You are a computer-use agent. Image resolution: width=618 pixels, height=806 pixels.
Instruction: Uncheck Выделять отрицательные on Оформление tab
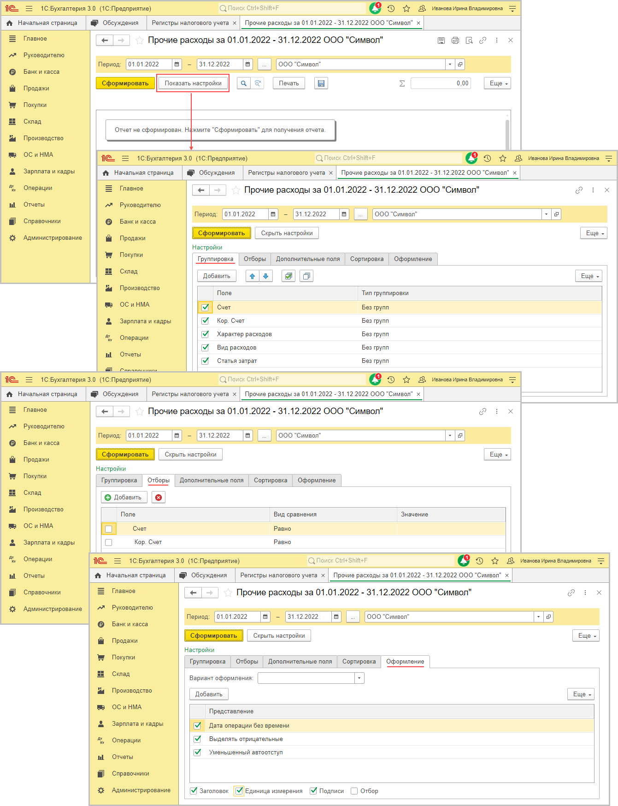point(198,739)
